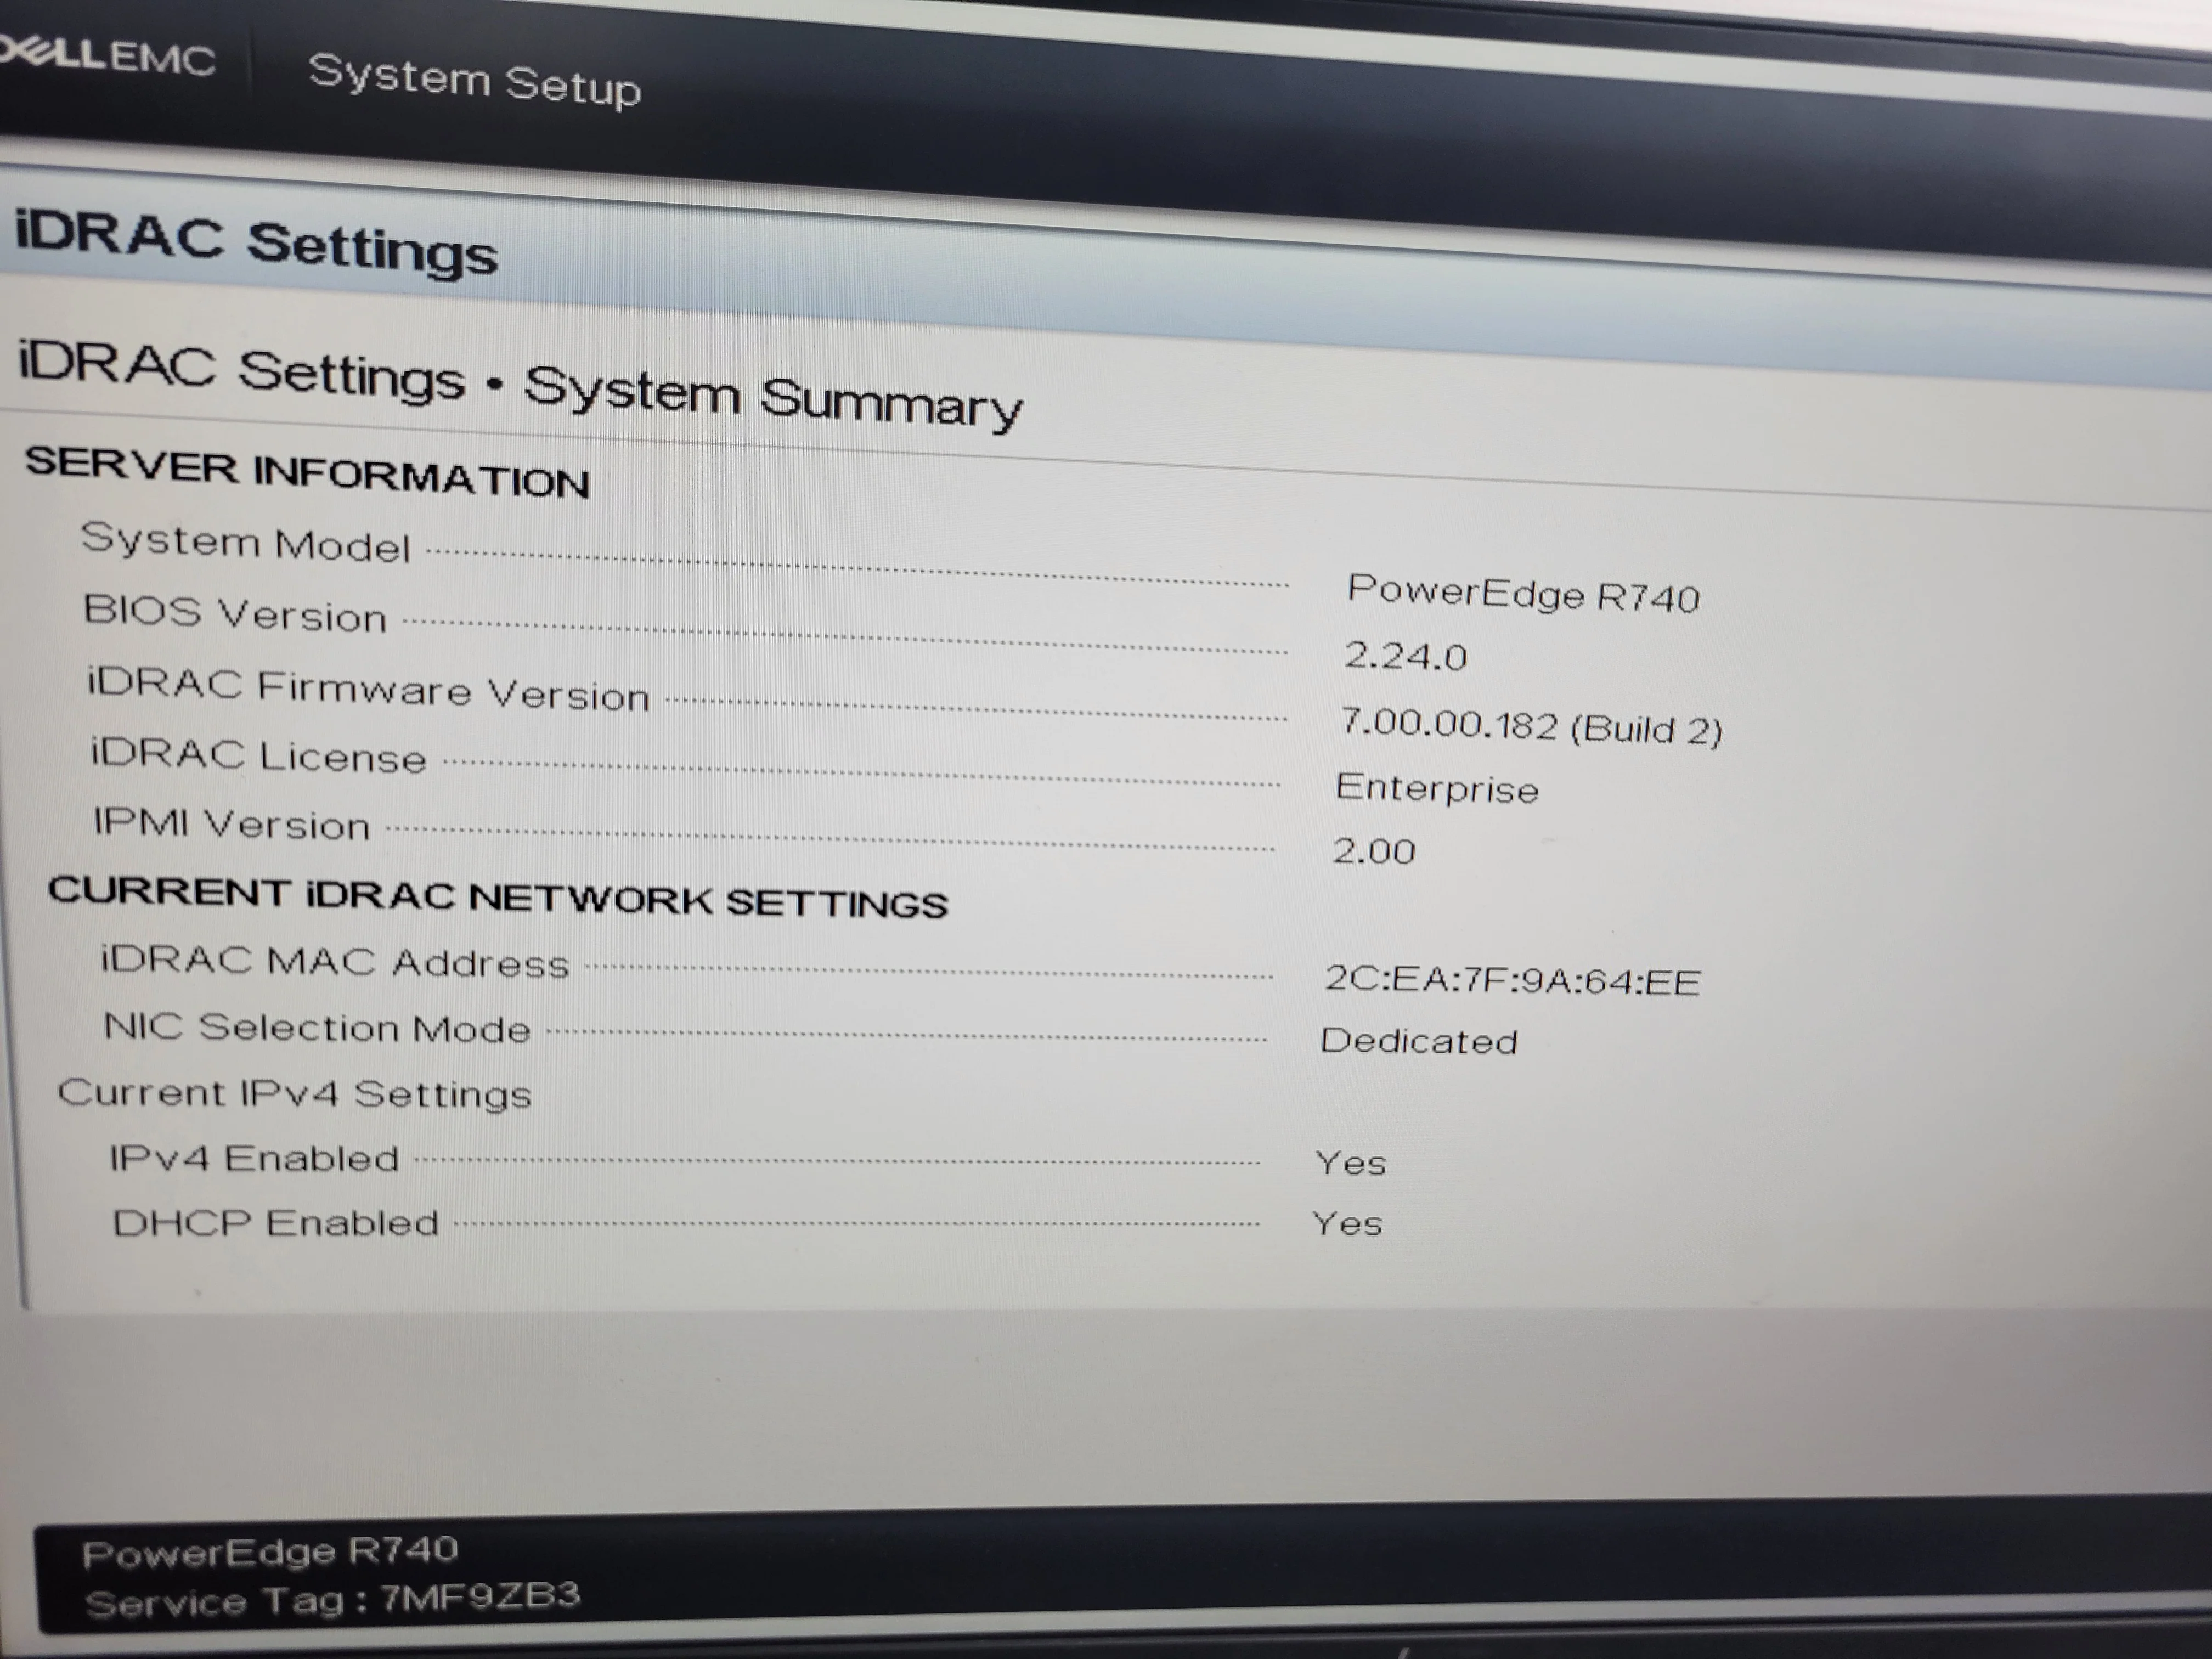Select the Dedicated NIC mode value
This screenshot has width=2212, height=1659.
[1419, 1041]
